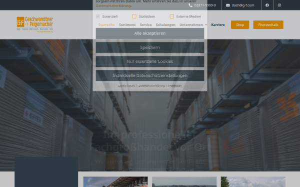Expand the Unternehmen dropdown menu
The height and width of the screenshot is (187, 300).
[x=193, y=24]
